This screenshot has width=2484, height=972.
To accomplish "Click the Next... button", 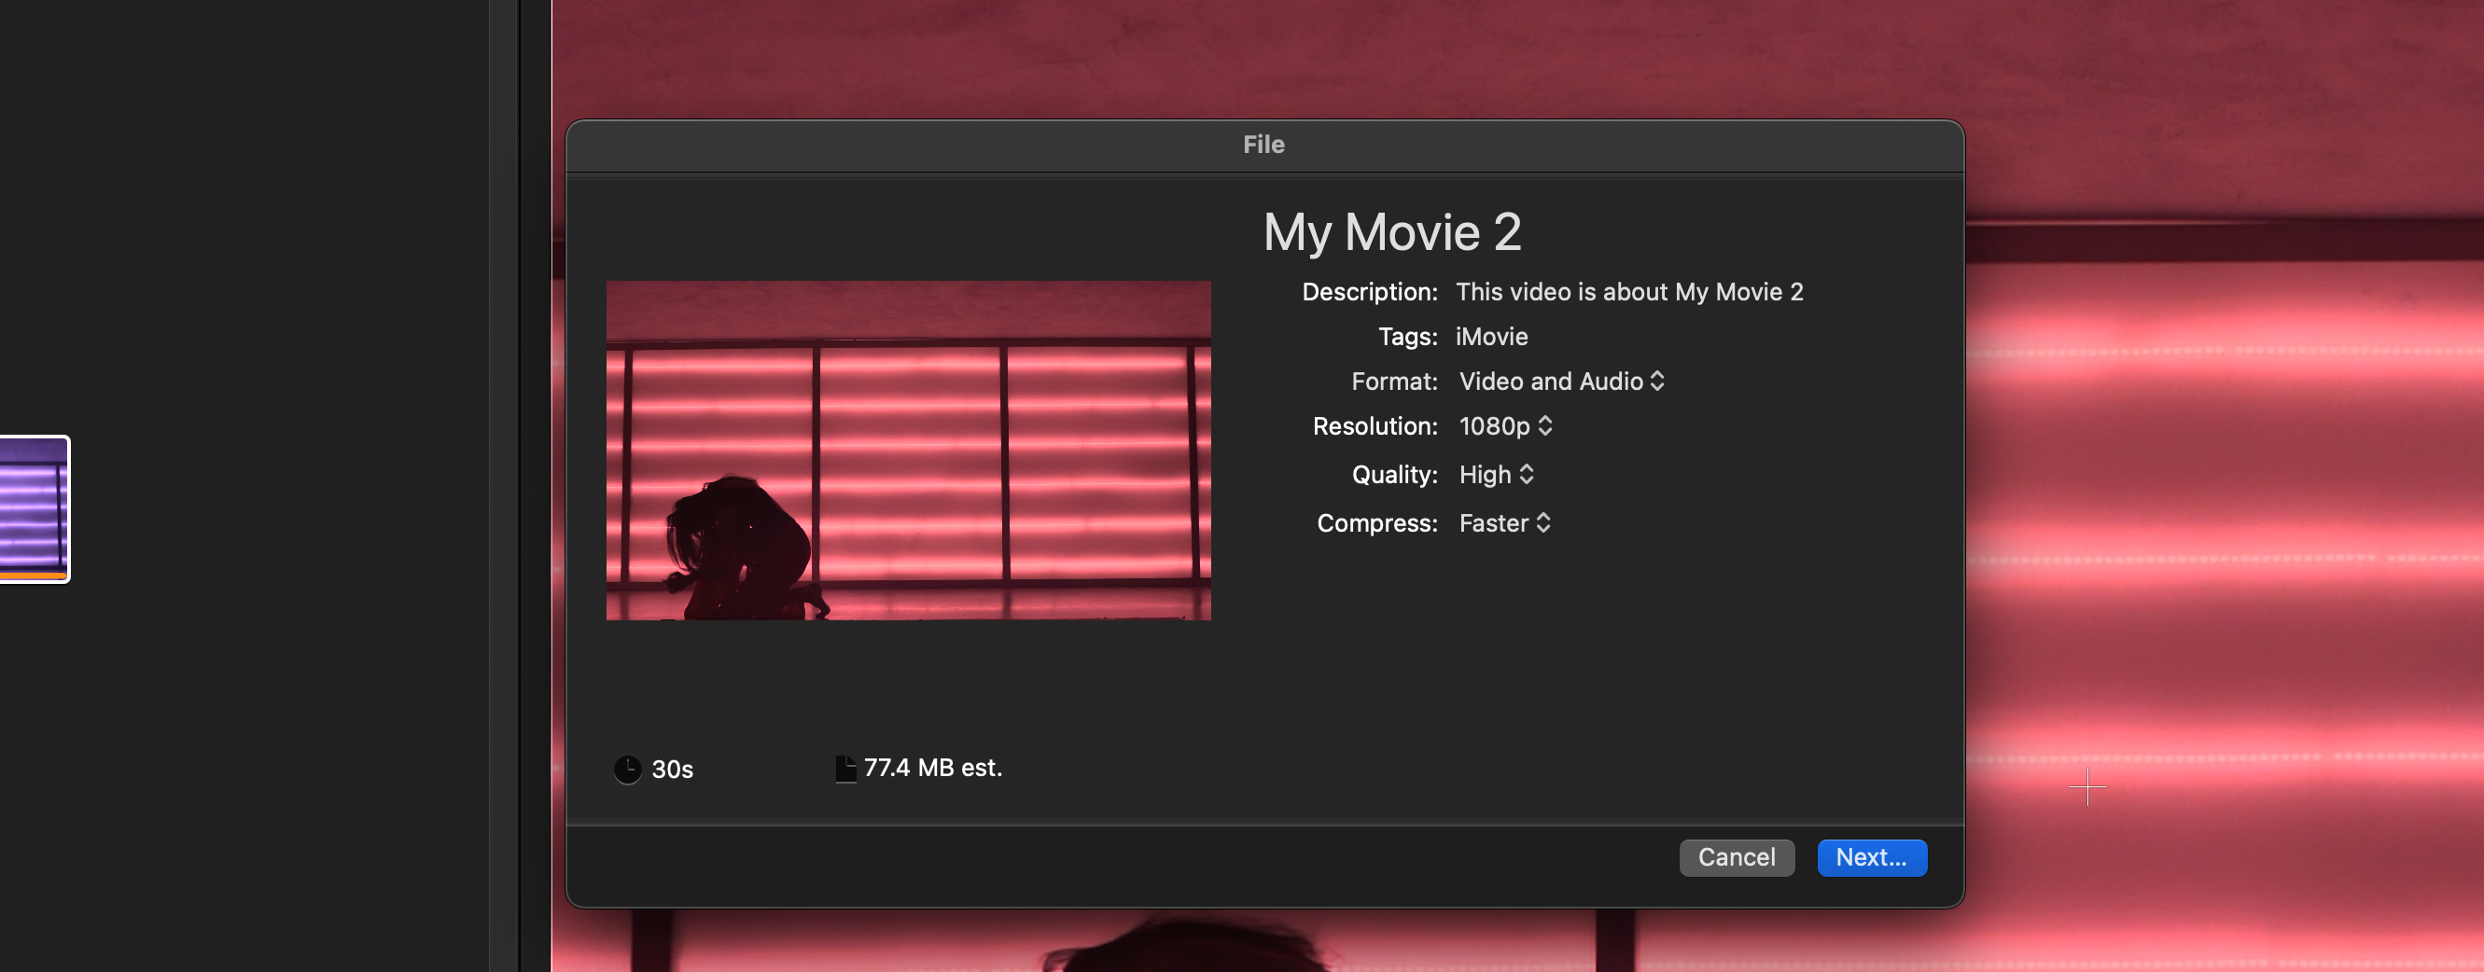I will coord(1872,857).
